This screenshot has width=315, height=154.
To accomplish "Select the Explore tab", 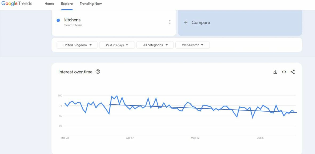I will pyautogui.click(x=67, y=4).
